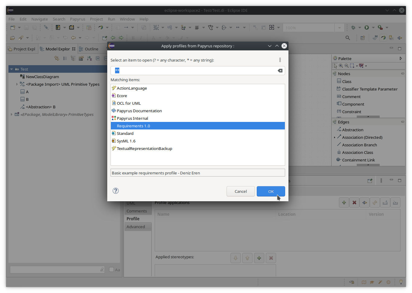The image size is (412, 293).
Task: Sort model explorer alphabetically icon
Action: (89, 58)
